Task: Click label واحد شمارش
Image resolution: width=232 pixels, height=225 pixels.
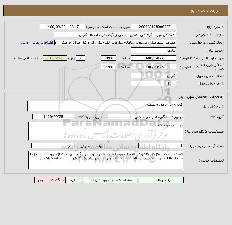Action: pyautogui.click(x=91, y=146)
